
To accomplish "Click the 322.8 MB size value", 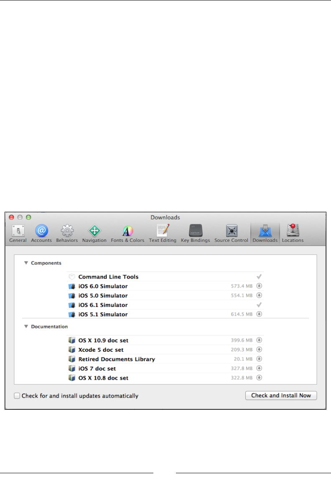I will pos(242,378).
